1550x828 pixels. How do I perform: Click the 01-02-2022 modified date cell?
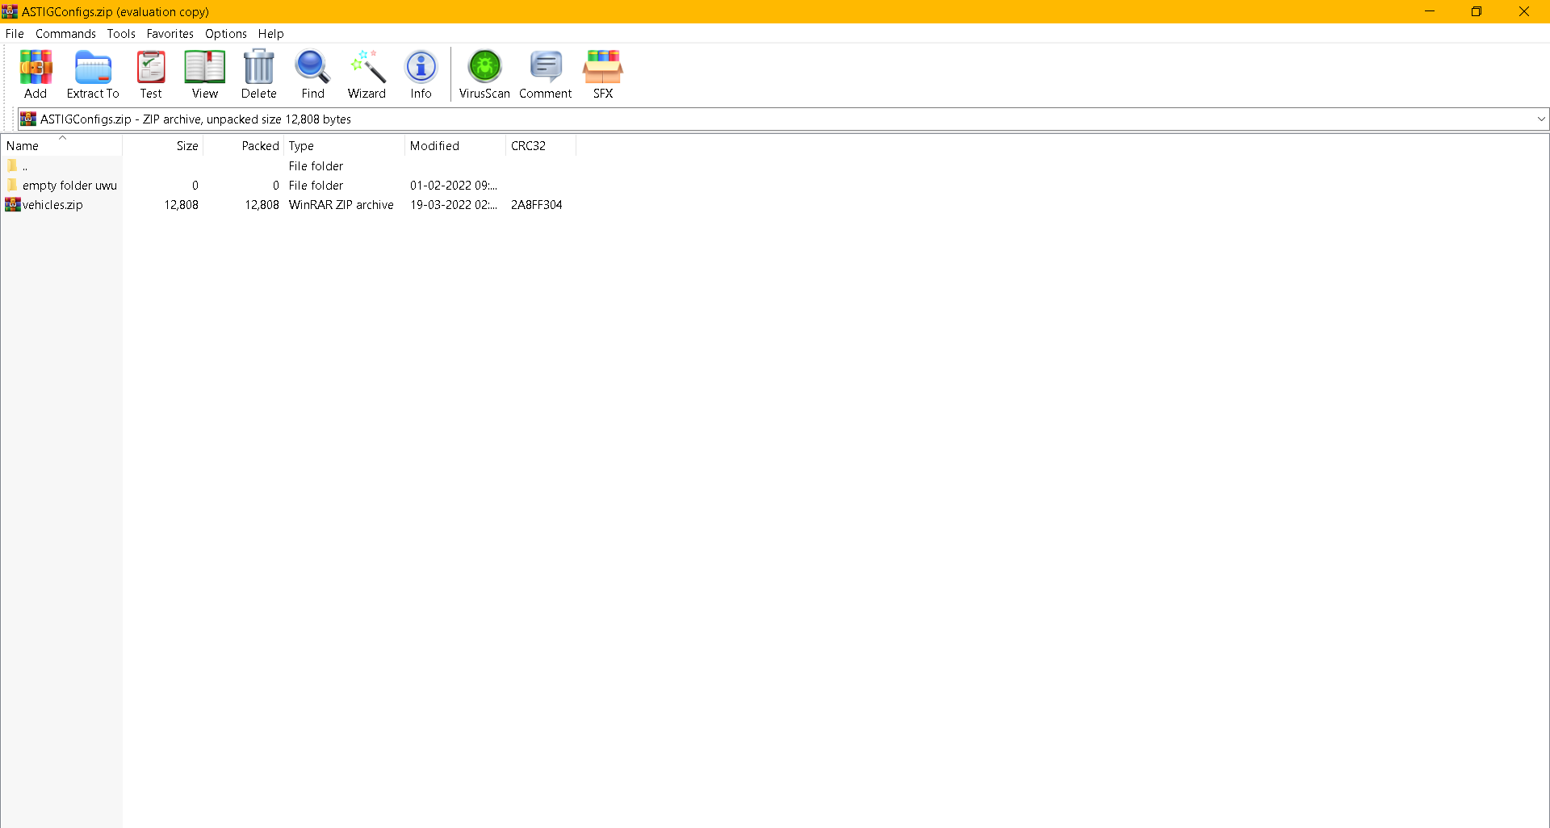(x=454, y=185)
